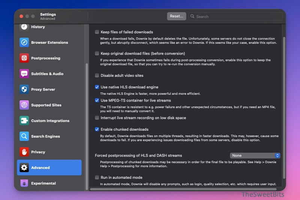Click the horizontal scrollbar at the bottom
The height and width of the screenshot is (200, 300).
coord(183,189)
